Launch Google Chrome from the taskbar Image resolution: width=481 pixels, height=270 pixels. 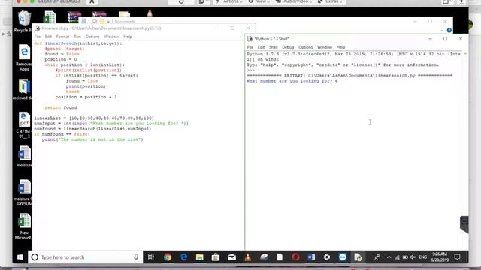pos(168,257)
